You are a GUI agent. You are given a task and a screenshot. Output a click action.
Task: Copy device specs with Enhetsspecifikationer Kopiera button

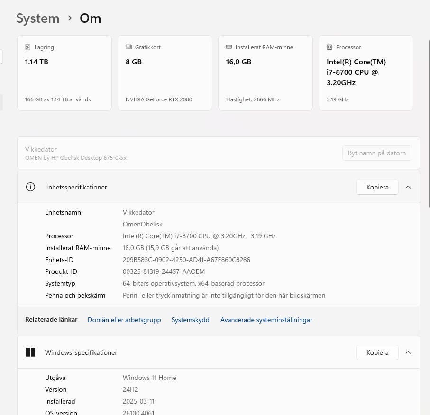click(x=377, y=187)
